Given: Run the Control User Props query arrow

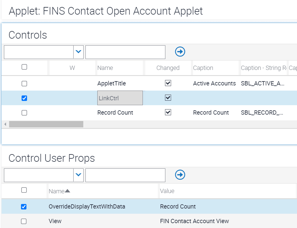Looking at the screenshot, I should pyautogui.click(x=180, y=175).
